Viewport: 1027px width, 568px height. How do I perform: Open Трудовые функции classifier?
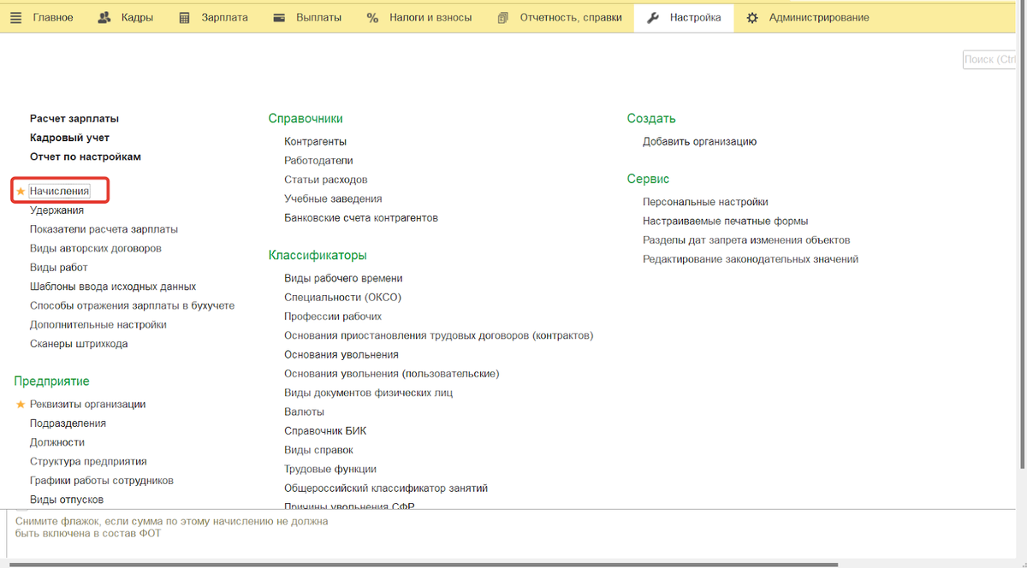(330, 470)
